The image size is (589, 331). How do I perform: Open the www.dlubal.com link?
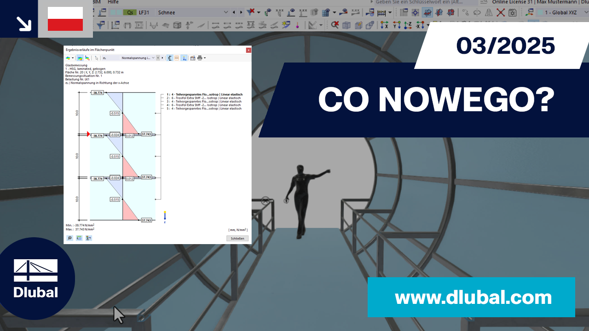[x=473, y=297]
